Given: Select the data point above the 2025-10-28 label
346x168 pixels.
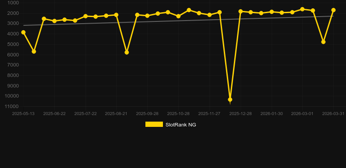Looking at the screenshot, I should 178,16.
